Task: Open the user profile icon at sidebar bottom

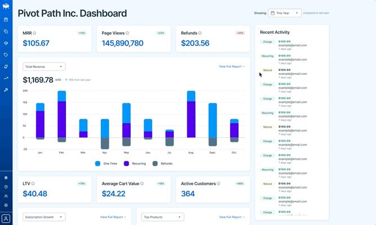Action: click(6, 218)
